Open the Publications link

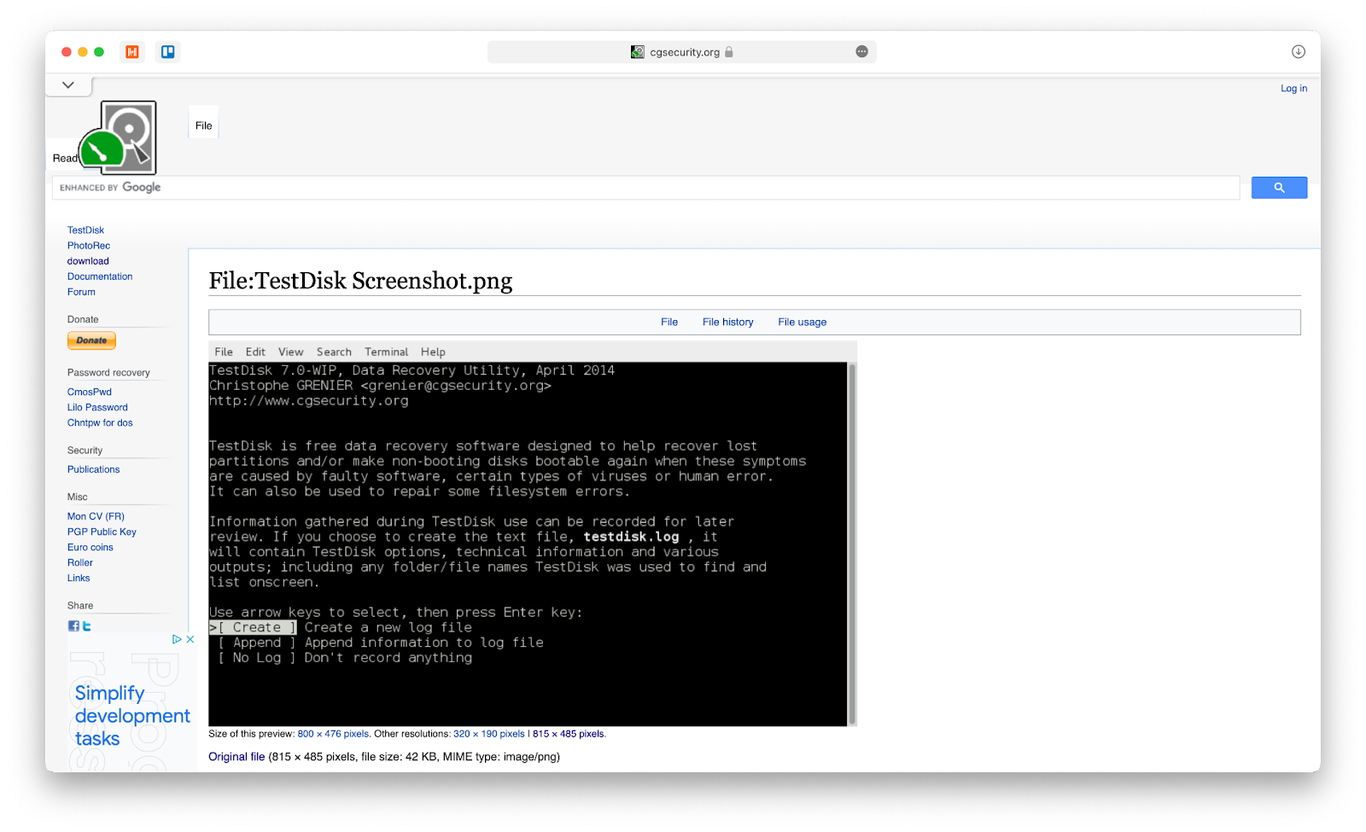tap(93, 469)
